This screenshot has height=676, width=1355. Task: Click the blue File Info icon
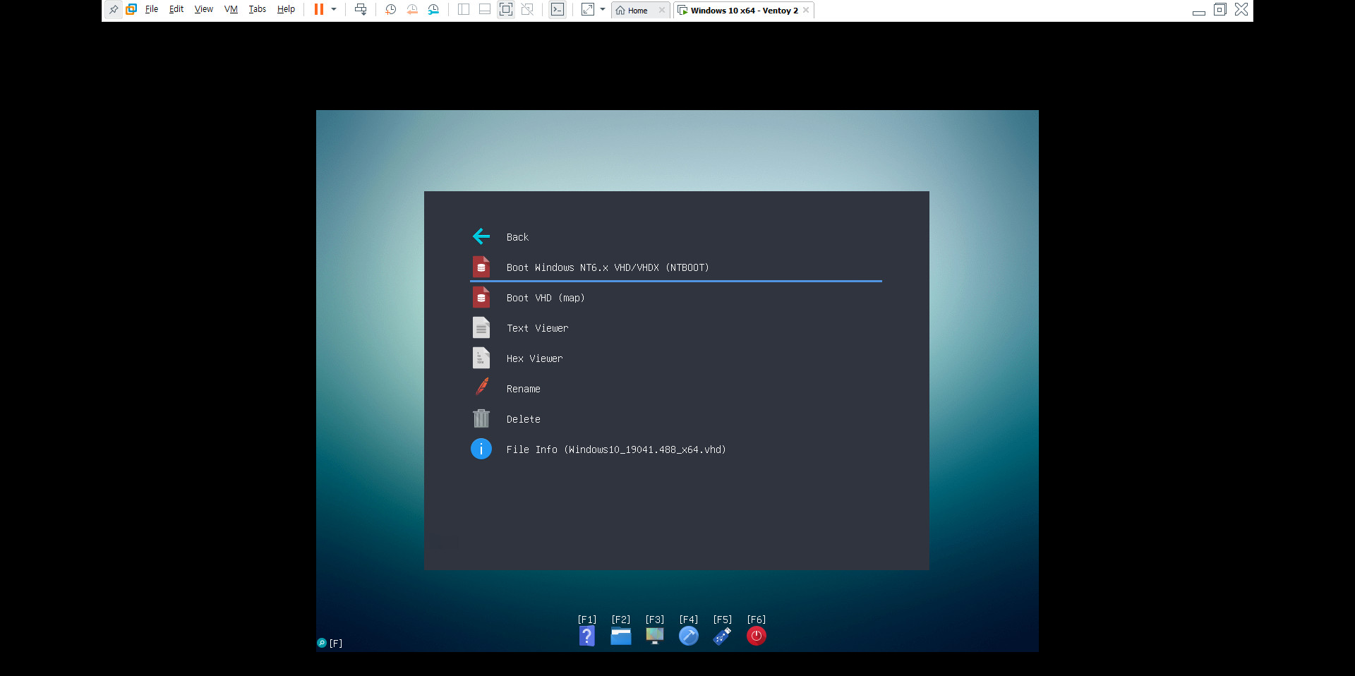(481, 449)
